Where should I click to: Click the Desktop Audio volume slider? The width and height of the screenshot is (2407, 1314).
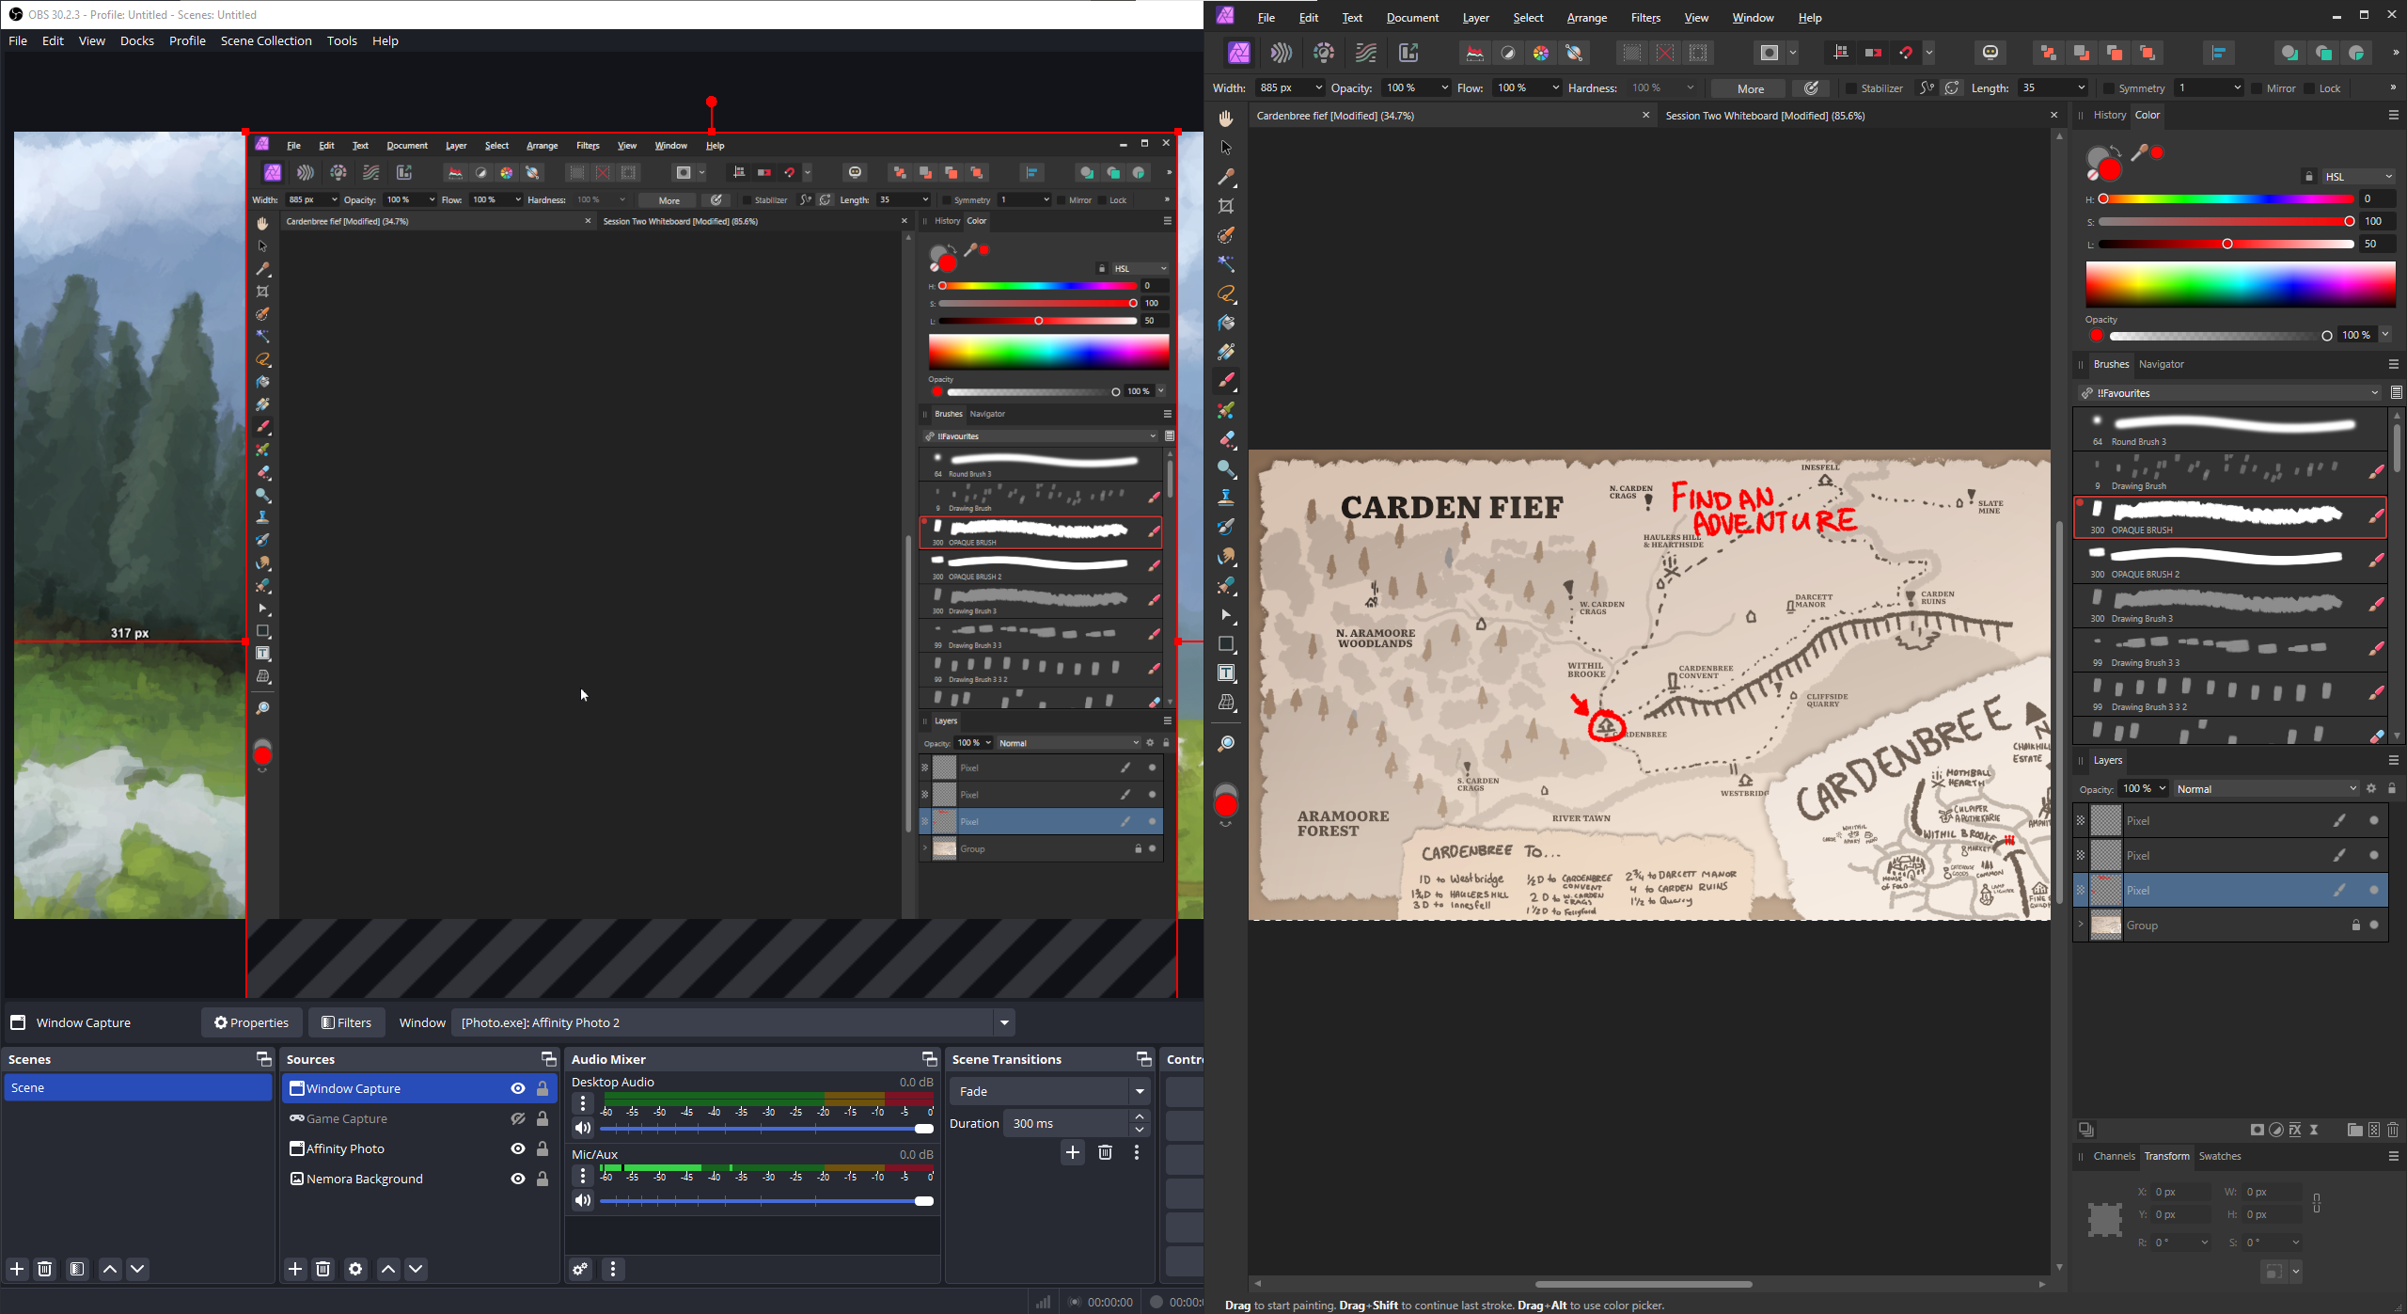coord(766,1128)
